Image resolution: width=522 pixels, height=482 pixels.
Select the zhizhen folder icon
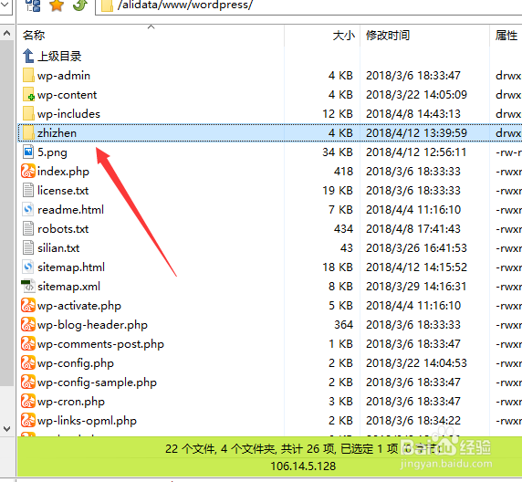click(x=28, y=133)
